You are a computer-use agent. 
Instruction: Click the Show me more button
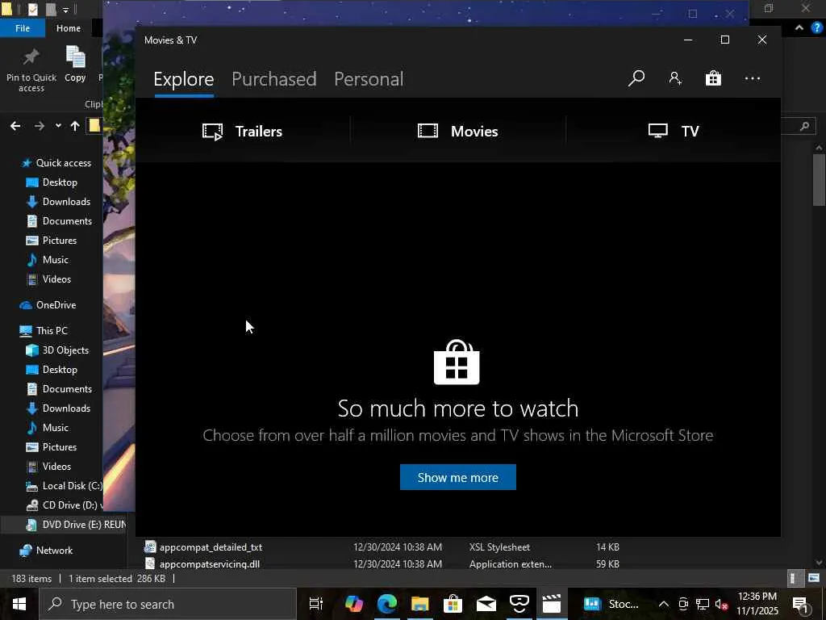458,477
